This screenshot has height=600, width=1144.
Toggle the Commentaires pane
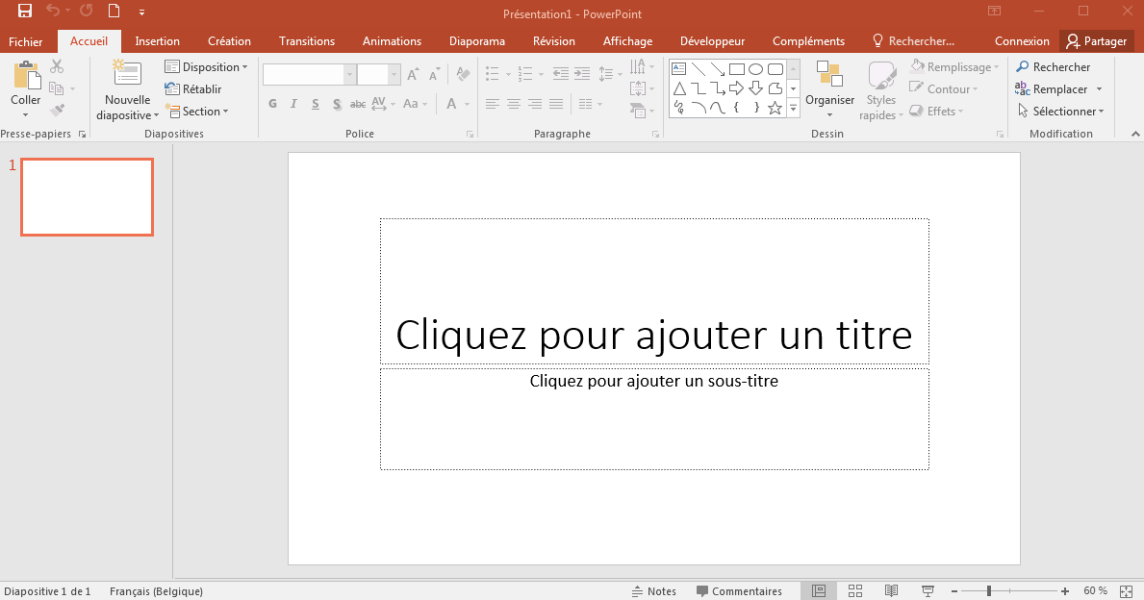pyautogui.click(x=739, y=591)
